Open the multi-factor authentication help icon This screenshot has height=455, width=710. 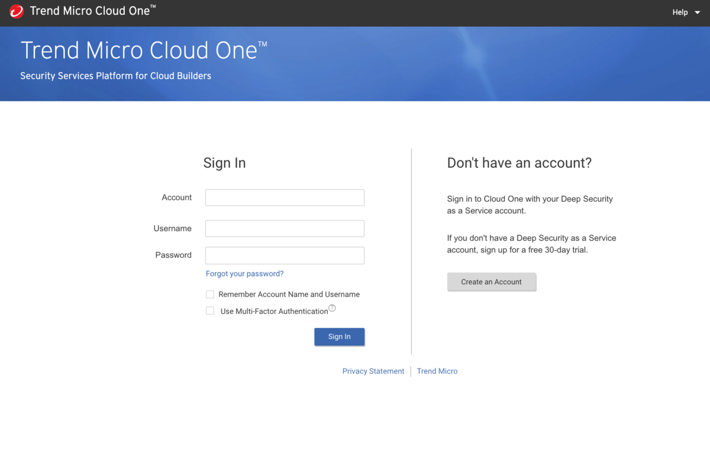pos(332,308)
